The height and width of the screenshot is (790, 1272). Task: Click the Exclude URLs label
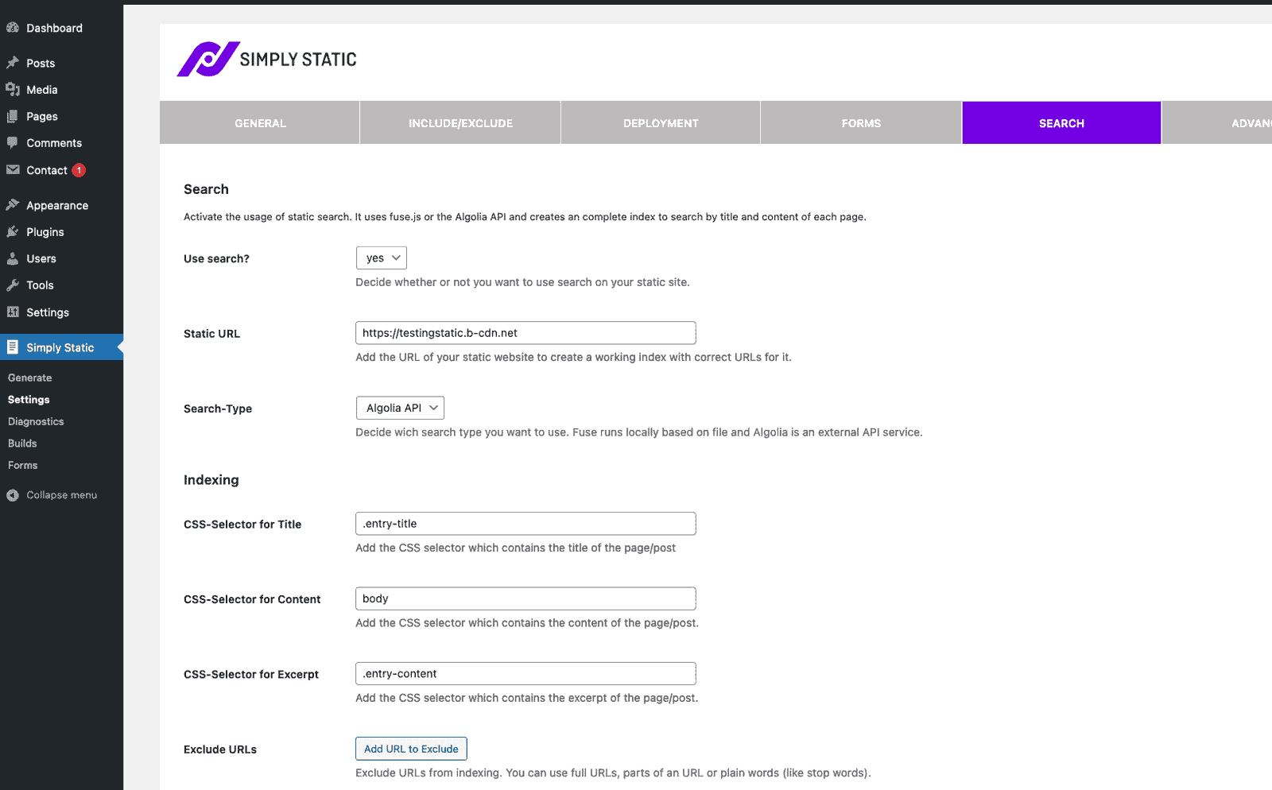[x=220, y=749]
